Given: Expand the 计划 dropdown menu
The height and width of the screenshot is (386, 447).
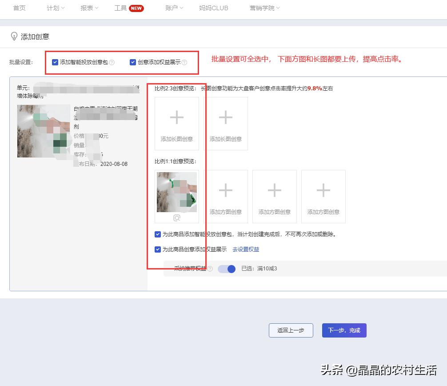Looking at the screenshot, I should (55, 8).
